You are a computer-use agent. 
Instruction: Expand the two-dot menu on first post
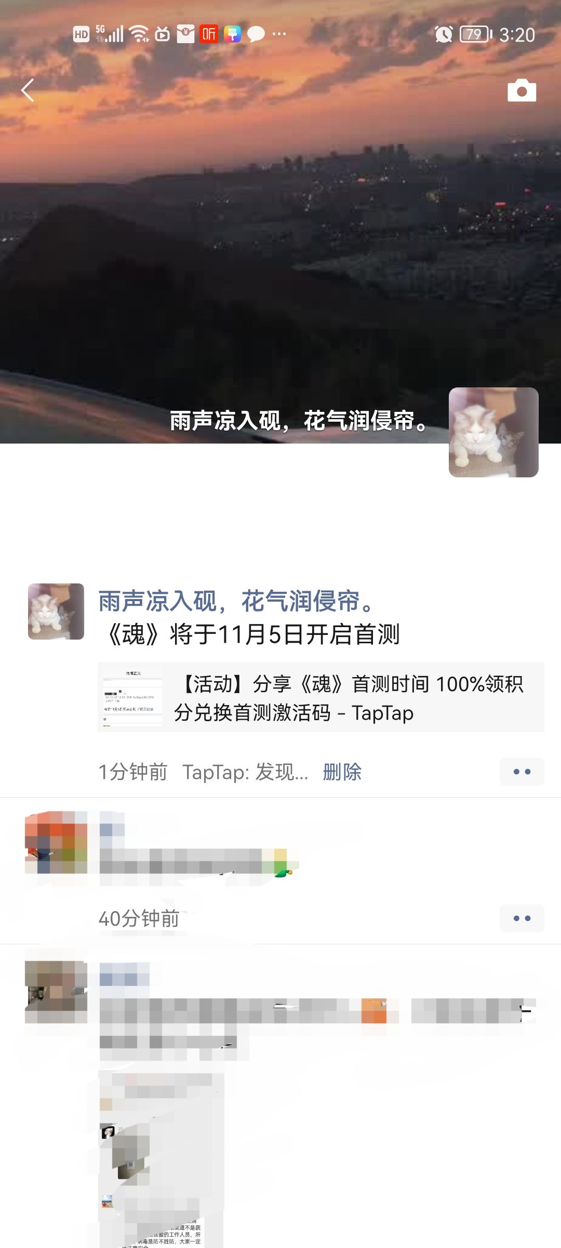(522, 772)
